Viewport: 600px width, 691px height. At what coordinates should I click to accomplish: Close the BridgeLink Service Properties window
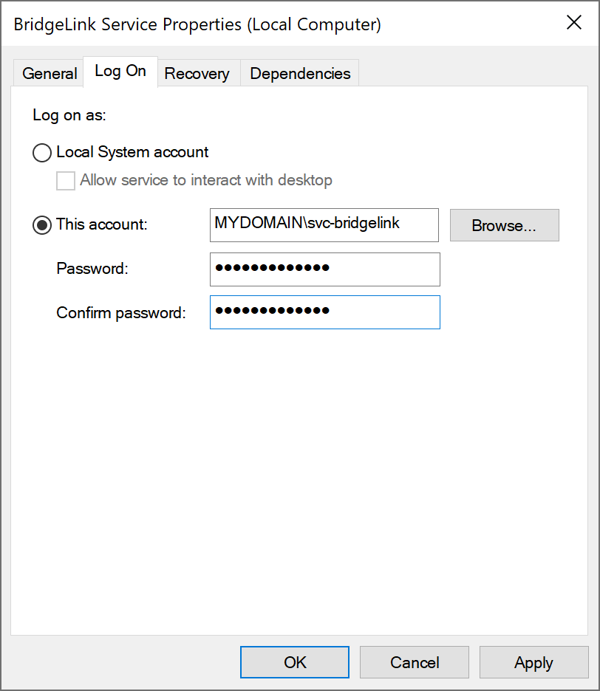(574, 22)
